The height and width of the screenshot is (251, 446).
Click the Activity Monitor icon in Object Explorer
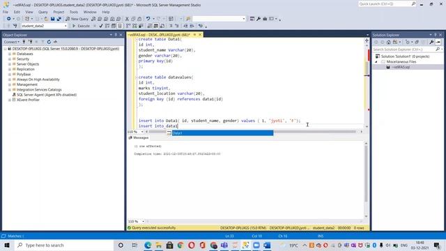[x=55, y=42]
